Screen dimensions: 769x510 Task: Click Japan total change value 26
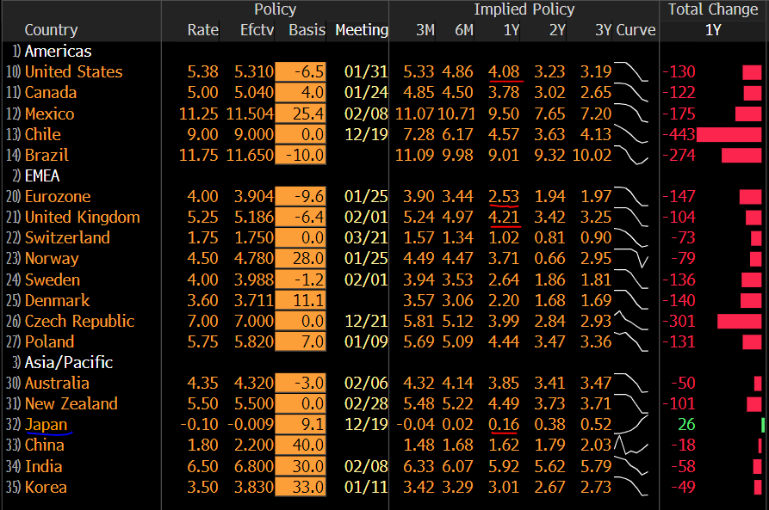(686, 424)
